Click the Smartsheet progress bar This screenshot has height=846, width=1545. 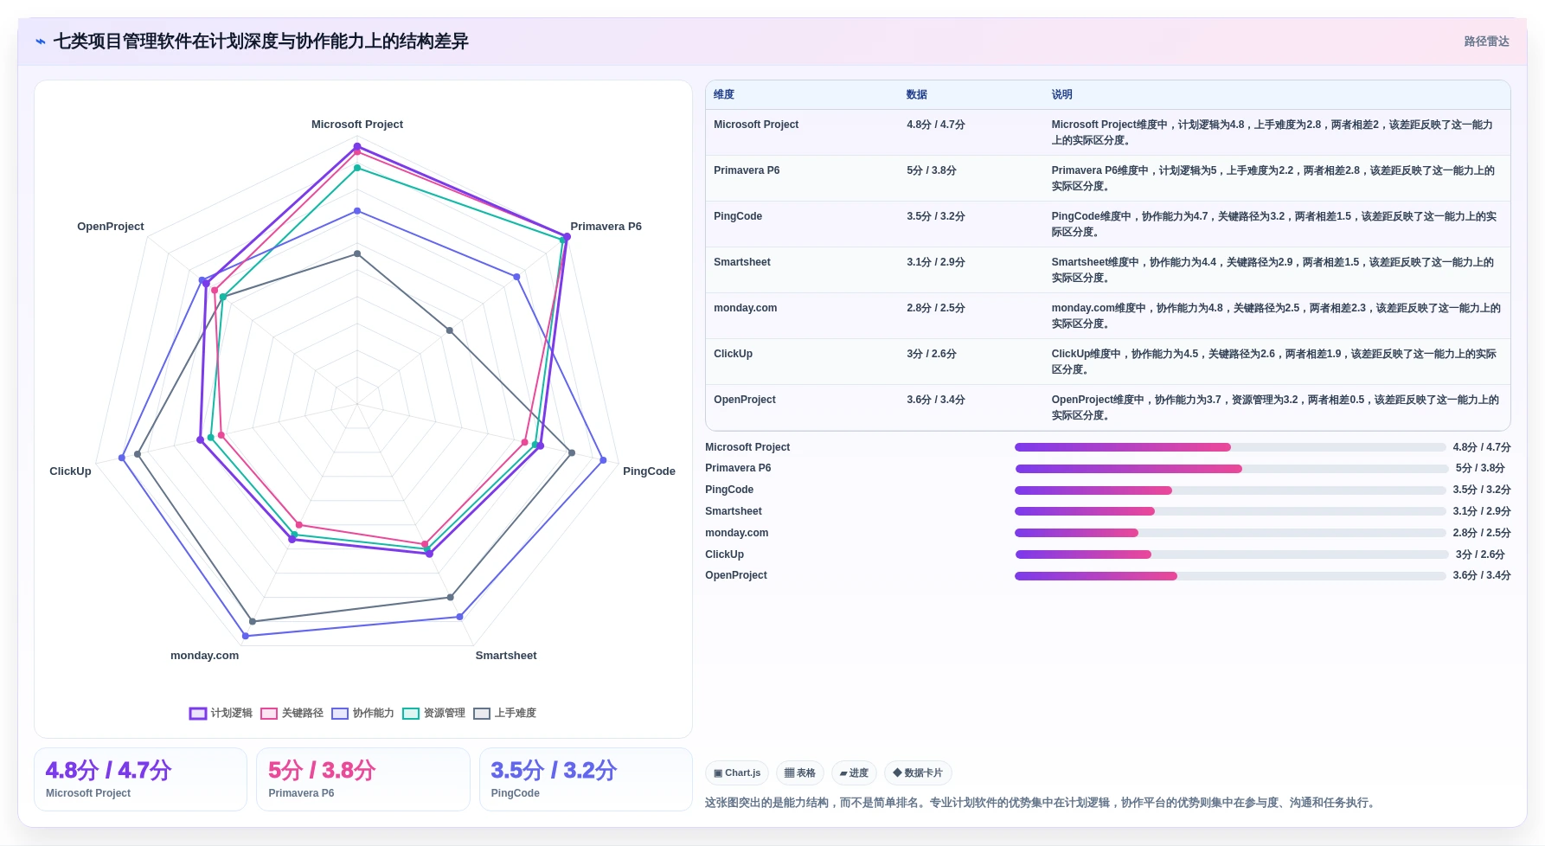tap(1230, 511)
